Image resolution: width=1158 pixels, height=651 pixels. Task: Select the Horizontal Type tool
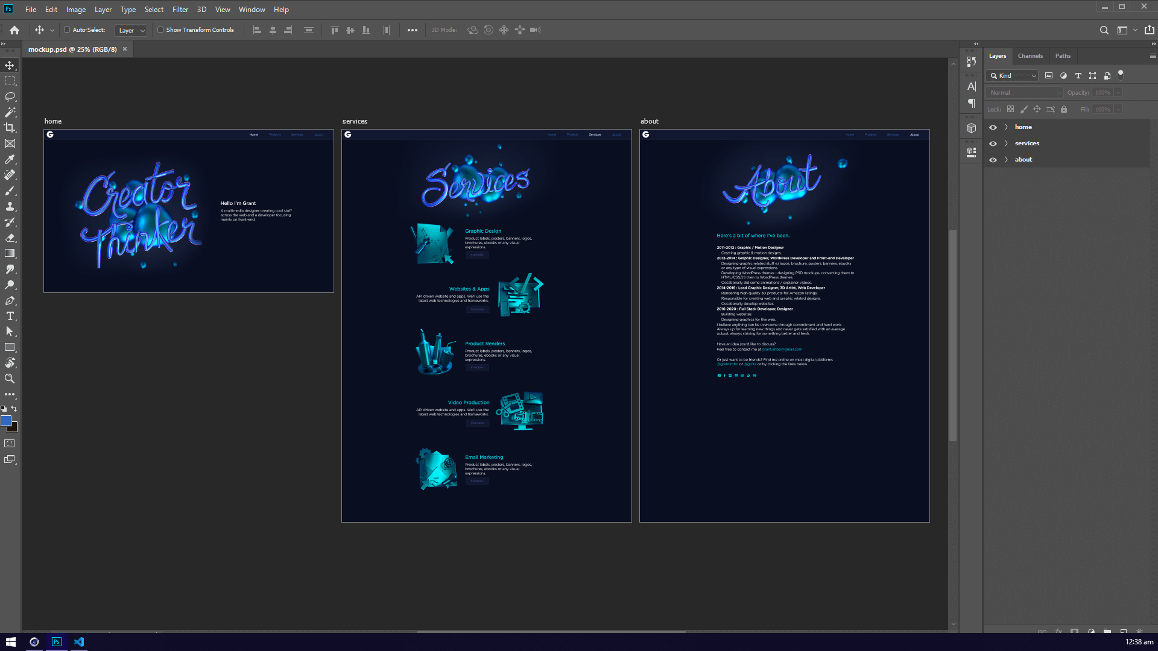10,316
